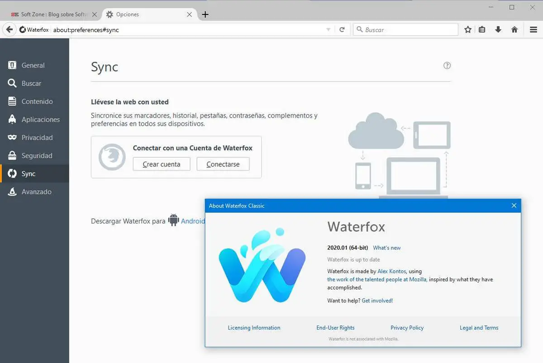
Task: Click the Crear cuenta button
Action: [162, 164]
